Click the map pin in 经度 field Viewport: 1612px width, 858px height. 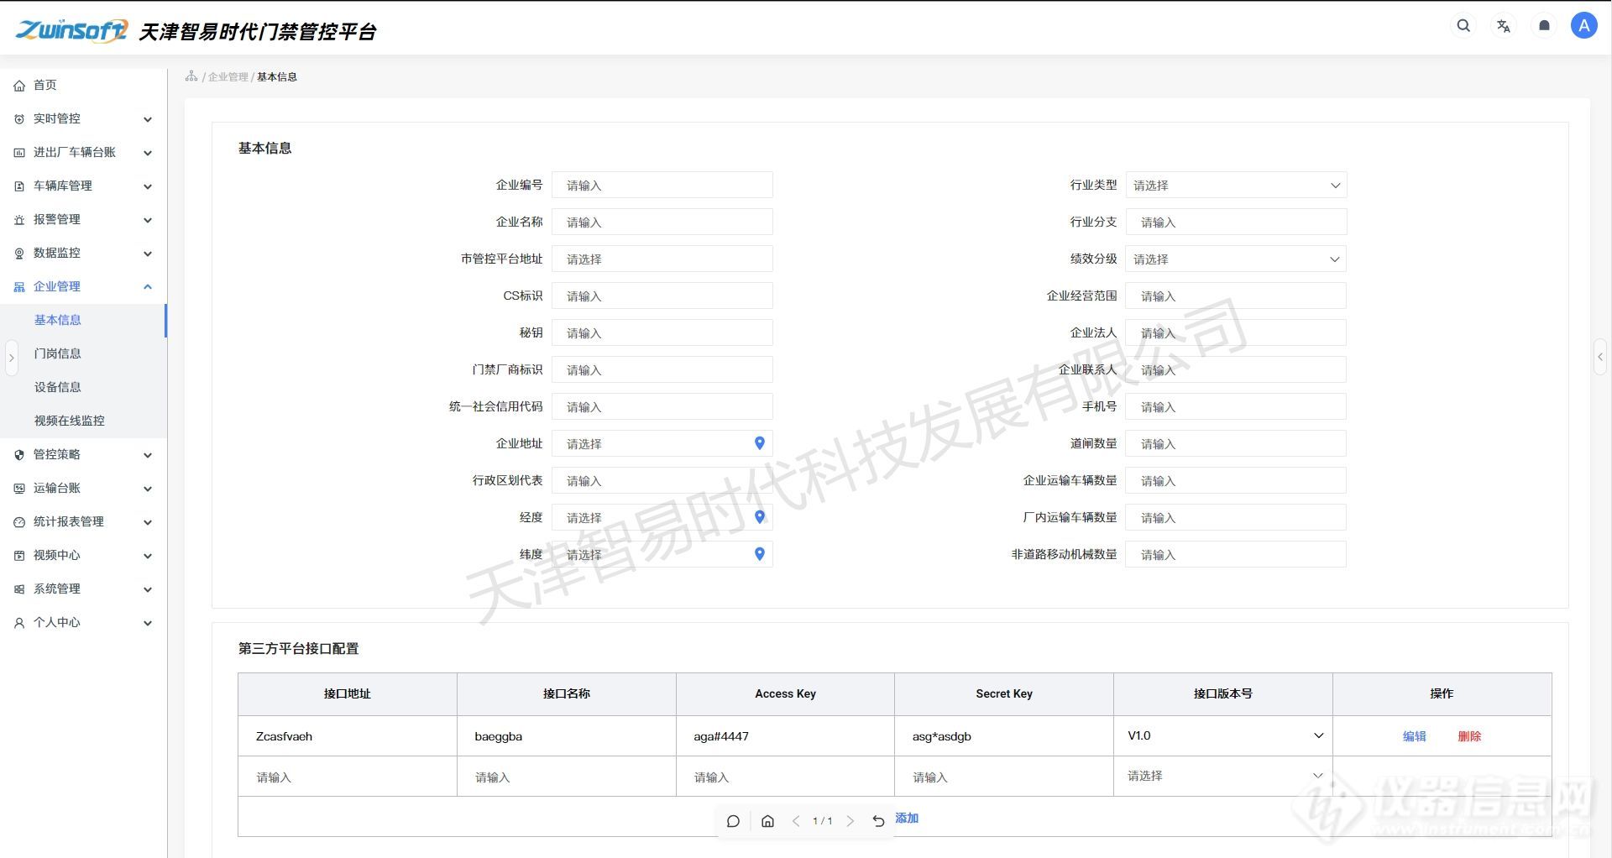pyautogui.click(x=760, y=517)
